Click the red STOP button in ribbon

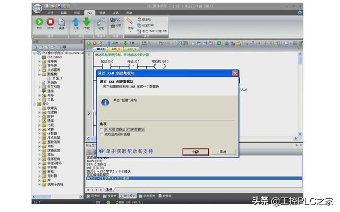click(50, 22)
